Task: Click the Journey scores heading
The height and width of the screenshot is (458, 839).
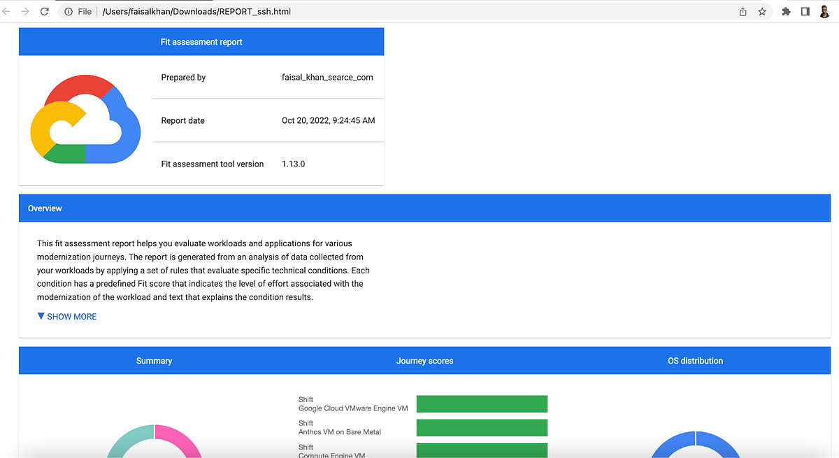Action: coord(424,360)
